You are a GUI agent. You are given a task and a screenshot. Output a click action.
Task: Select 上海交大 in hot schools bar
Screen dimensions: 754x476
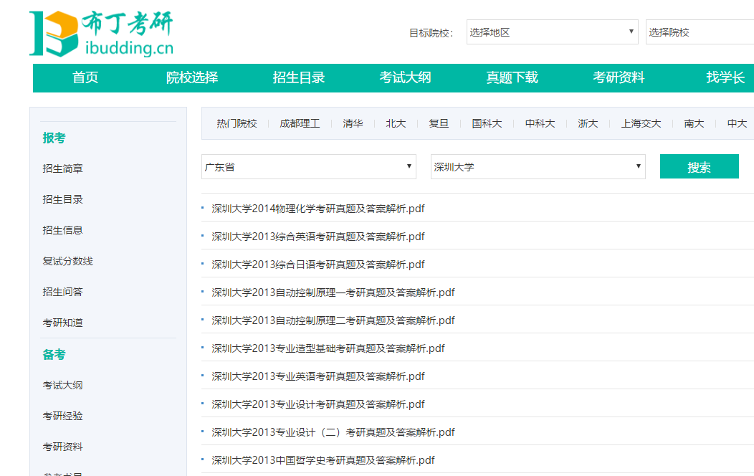641,123
